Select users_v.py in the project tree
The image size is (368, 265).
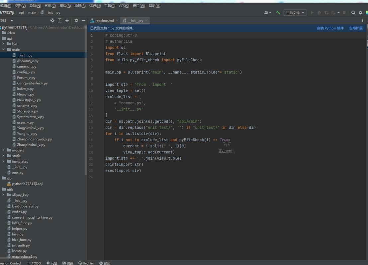(25, 122)
